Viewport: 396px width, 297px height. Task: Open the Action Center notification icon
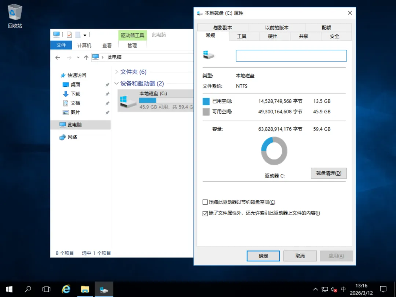tap(383, 289)
